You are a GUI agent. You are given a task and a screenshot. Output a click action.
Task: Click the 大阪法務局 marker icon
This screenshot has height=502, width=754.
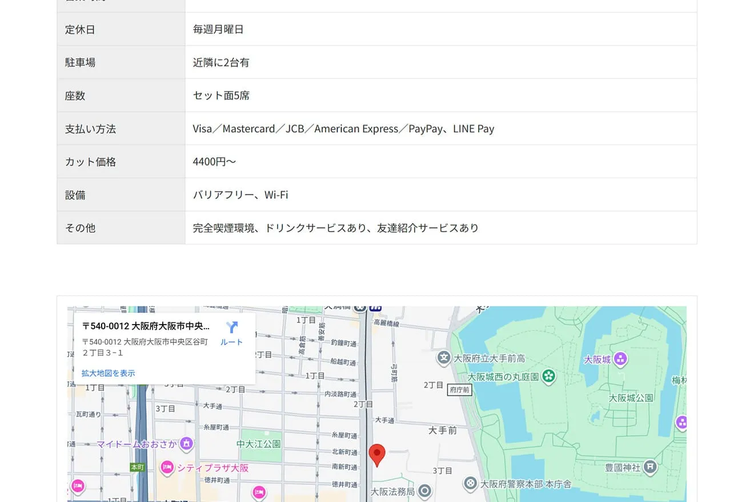click(x=424, y=491)
